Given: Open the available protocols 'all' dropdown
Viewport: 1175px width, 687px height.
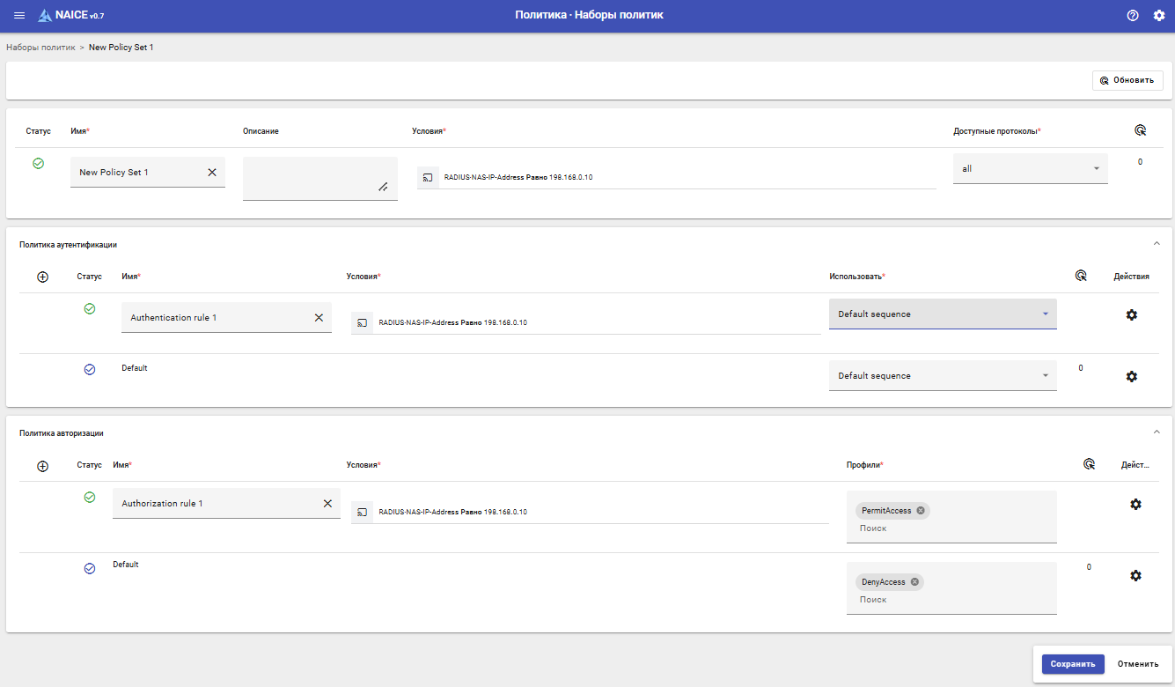Looking at the screenshot, I should pyautogui.click(x=1030, y=168).
